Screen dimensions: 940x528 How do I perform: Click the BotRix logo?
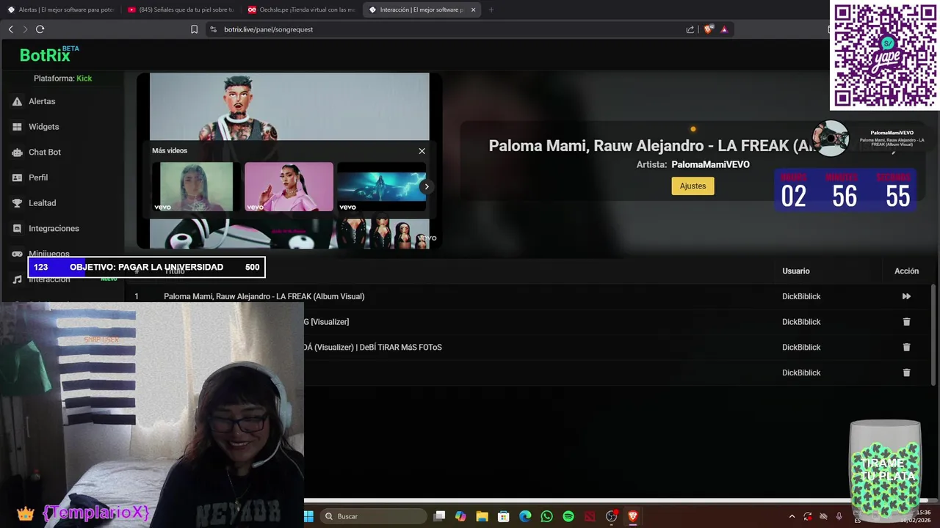click(48, 54)
